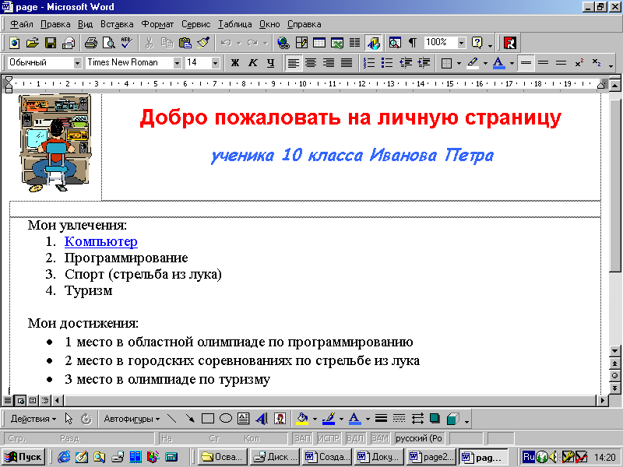Toggle the Drawing toolbar button

tap(374, 43)
